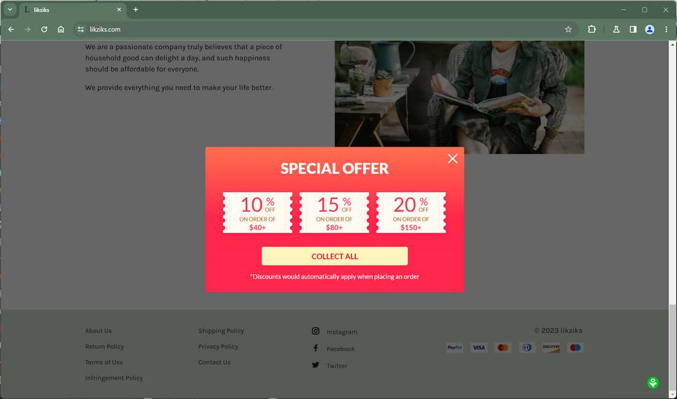The height and width of the screenshot is (399, 677).
Task: Select the 20% off $150+ coupon
Action: (x=411, y=212)
